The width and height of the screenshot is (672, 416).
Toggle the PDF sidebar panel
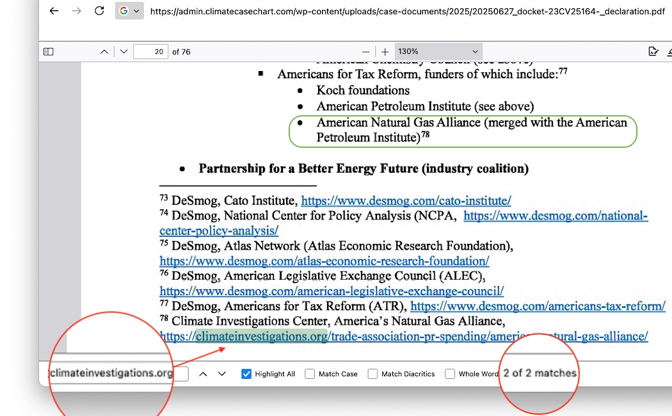pos(48,52)
